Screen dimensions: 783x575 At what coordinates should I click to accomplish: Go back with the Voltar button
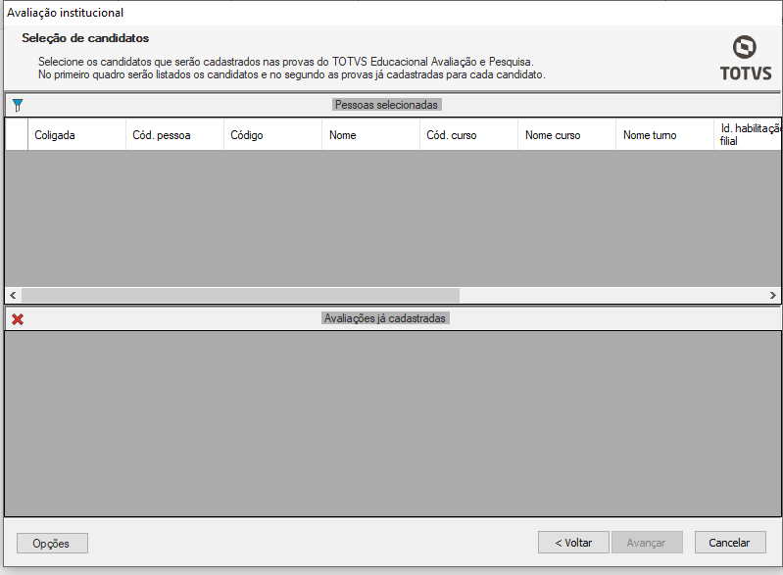click(x=573, y=543)
